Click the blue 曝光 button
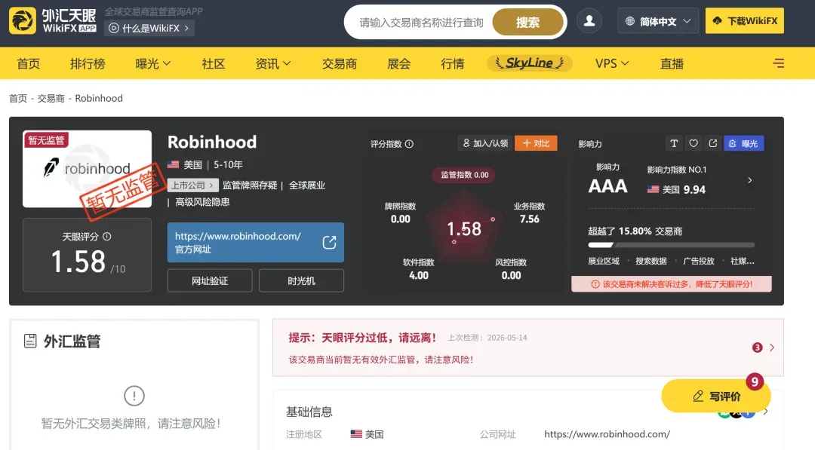 click(x=743, y=143)
